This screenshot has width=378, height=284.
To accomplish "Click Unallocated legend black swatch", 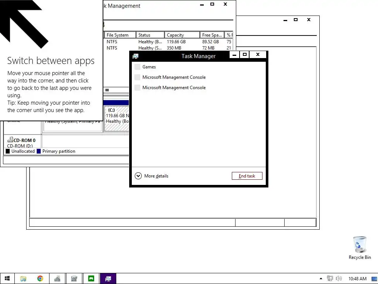I will point(8,151).
